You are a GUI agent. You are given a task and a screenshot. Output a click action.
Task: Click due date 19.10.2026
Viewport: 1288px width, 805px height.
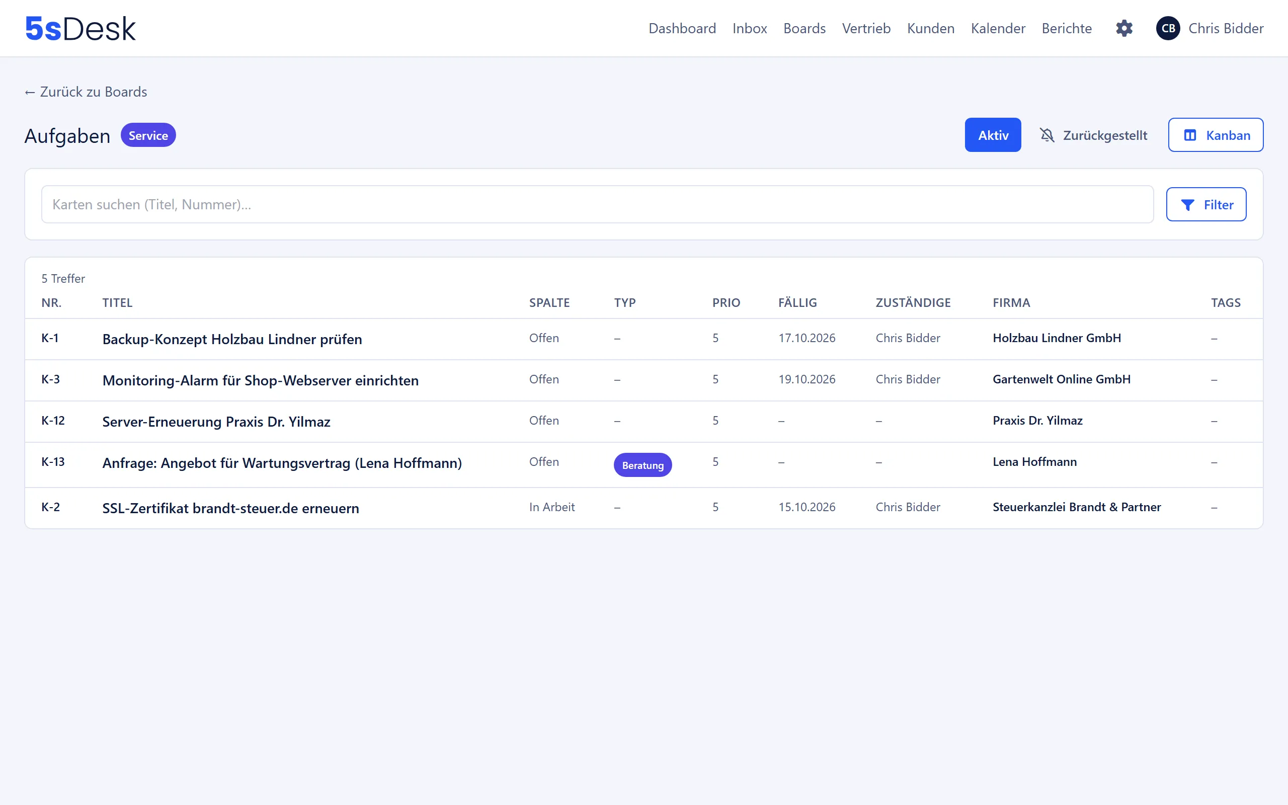(807, 379)
